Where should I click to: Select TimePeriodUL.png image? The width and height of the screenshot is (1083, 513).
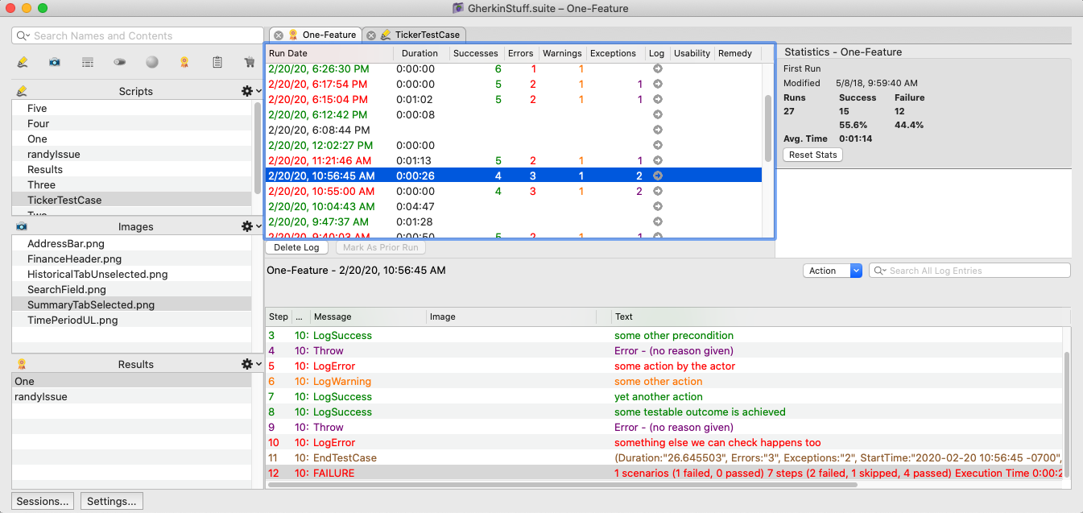(137, 321)
